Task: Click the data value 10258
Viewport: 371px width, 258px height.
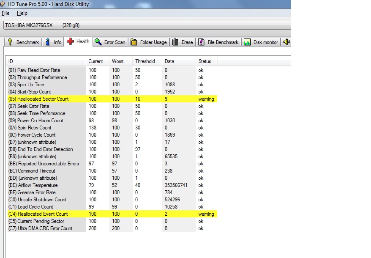Action: click(x=171, y=206)
